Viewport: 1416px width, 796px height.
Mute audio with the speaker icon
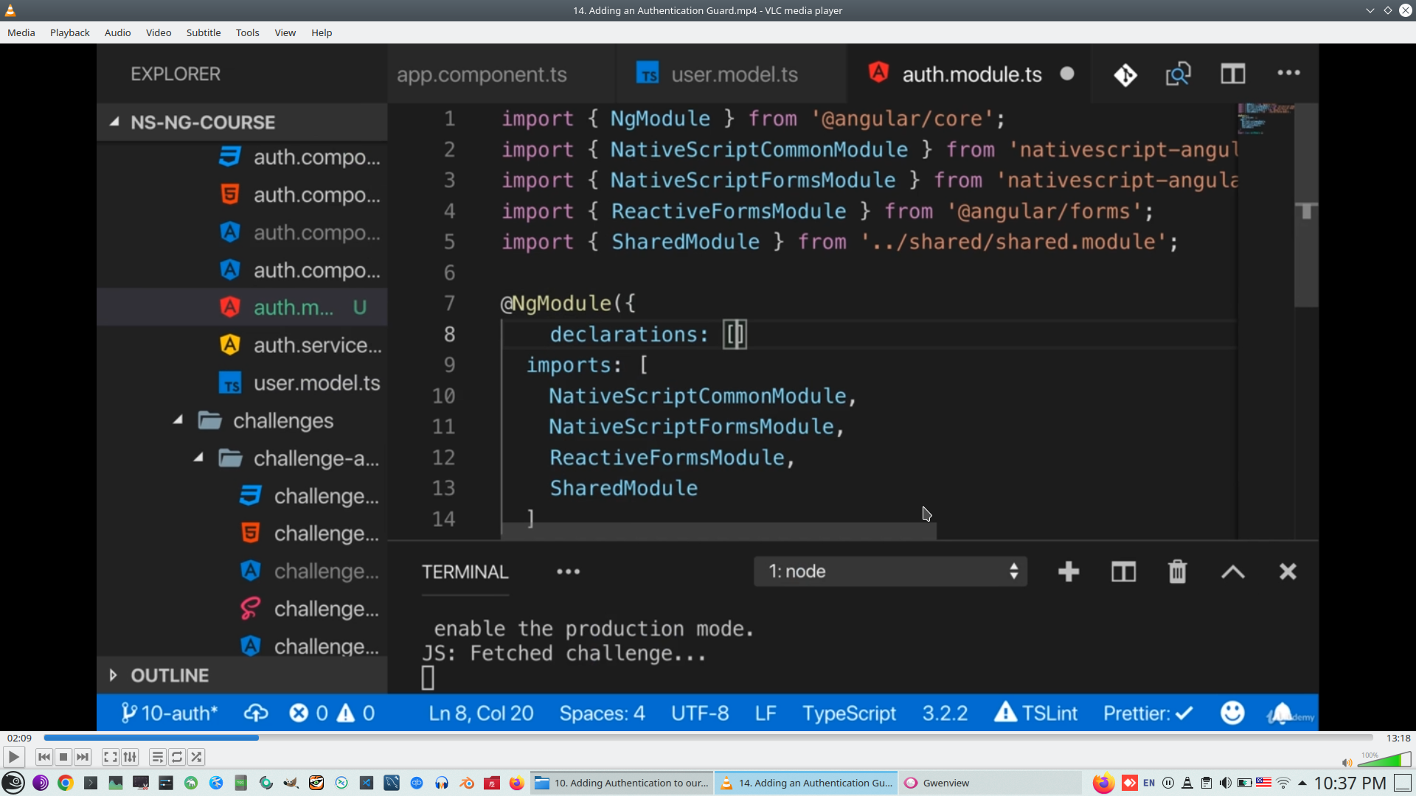tap(1347, 763)
